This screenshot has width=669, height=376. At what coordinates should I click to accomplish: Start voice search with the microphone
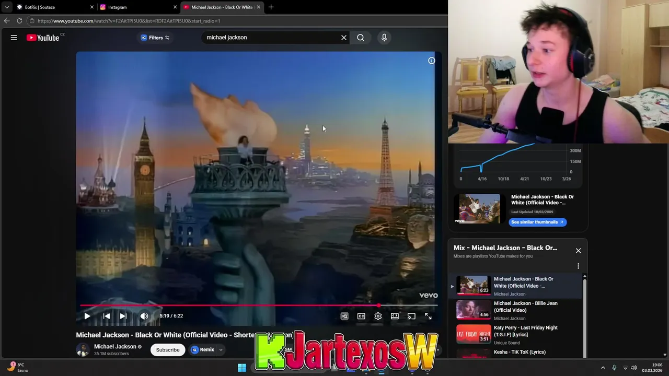click(384, 38)
